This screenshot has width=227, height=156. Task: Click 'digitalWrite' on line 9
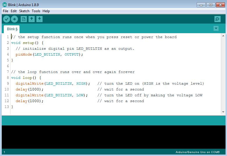tap(29, 84)
